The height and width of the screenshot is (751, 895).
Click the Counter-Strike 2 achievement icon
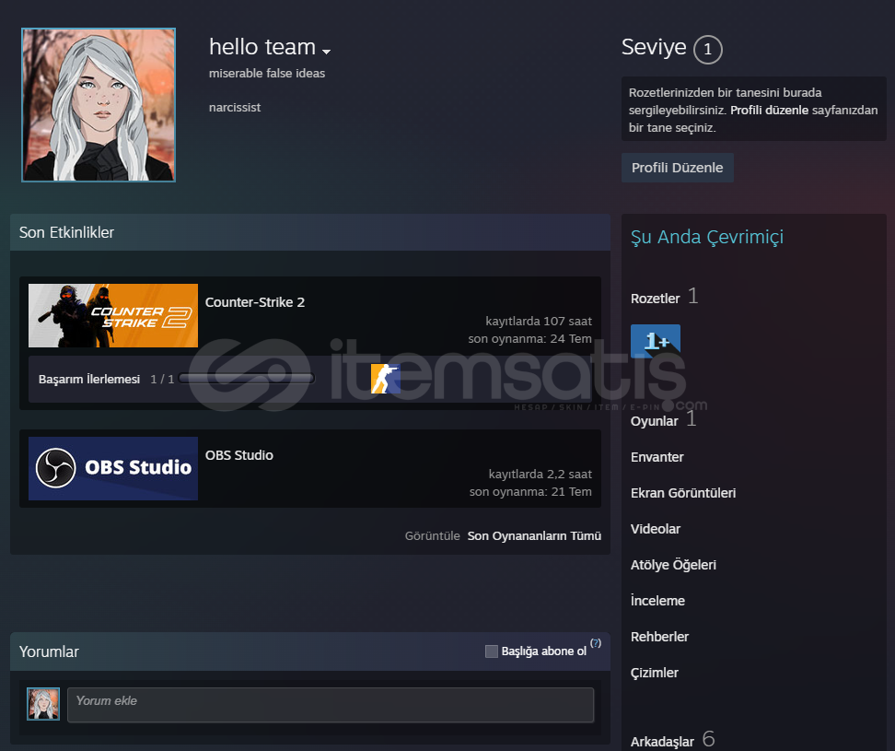pyautogui.click(x=385, y=379)
